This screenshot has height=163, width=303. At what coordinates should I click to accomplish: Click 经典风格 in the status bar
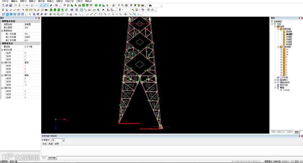point(277,161)
